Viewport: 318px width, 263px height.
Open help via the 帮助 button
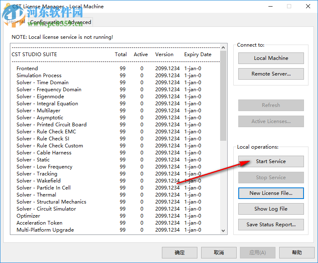297,253
